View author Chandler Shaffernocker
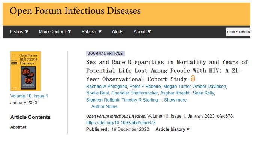Image resolution: width=254 pixels, height=142 pixels. coord(134,93)
